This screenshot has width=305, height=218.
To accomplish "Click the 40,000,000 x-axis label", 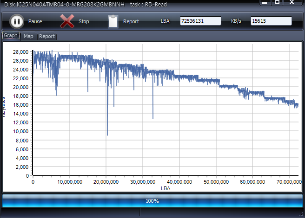I will coord(179,182).
